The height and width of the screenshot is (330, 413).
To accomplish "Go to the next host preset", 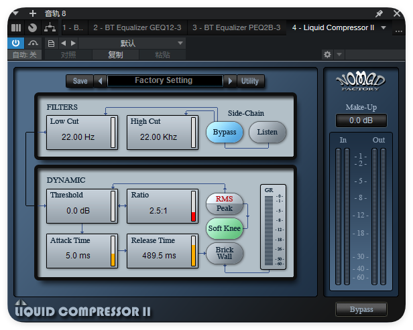I will (x=74, y=43).
